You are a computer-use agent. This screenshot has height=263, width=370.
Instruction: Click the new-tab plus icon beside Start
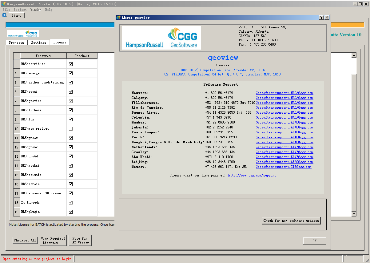pyautogui.click(x=4, y=15)
